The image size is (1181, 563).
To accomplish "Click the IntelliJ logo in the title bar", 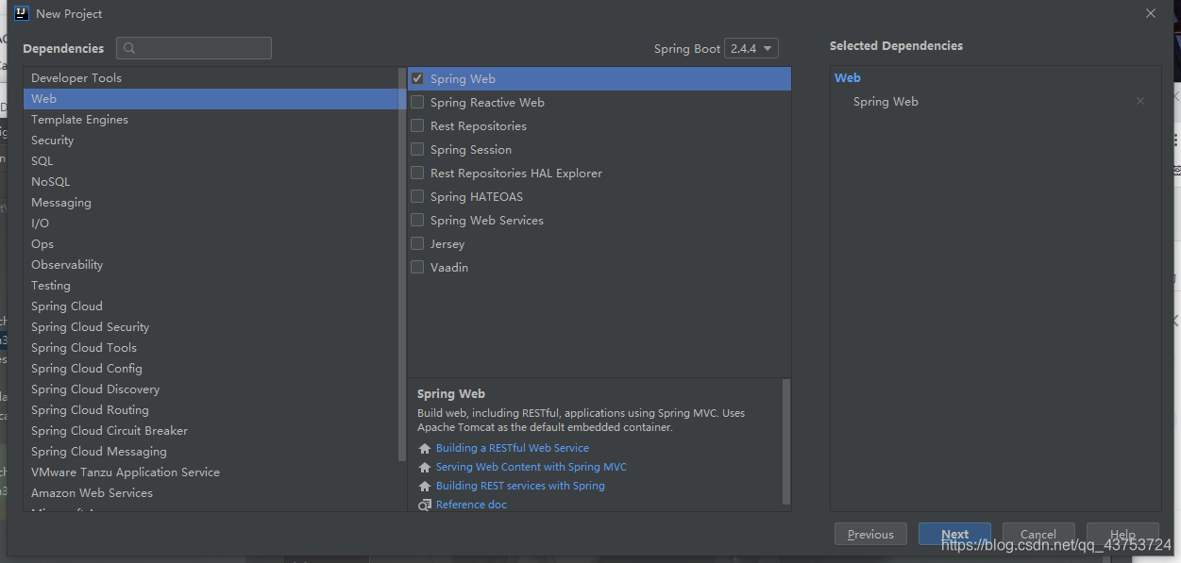I will 22,13.
